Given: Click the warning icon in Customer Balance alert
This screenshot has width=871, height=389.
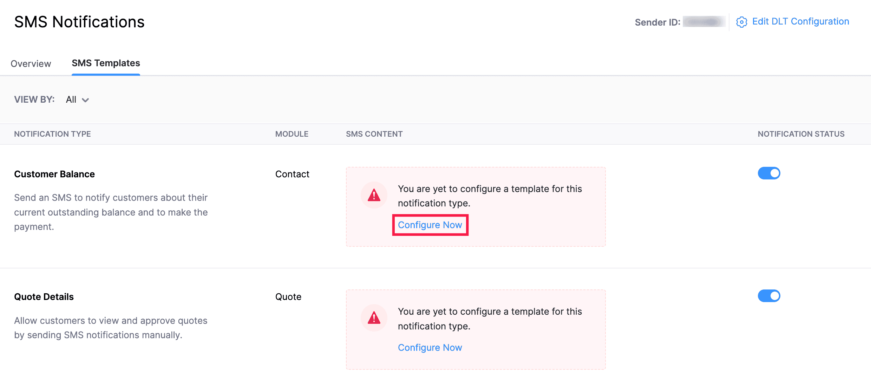Looking at the screenshot, I should click(x=374, y=195).
